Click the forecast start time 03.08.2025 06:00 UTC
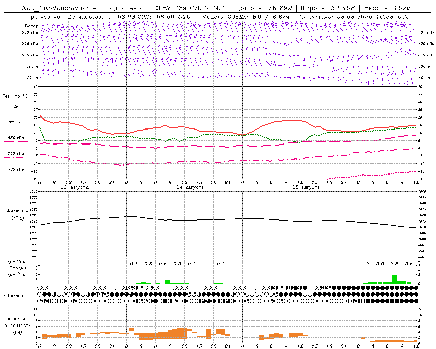This screenshot has width=436, height=349. click(x=154, y=17)
